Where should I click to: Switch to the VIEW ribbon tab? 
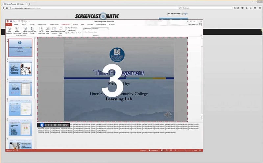tap(83, 24)
